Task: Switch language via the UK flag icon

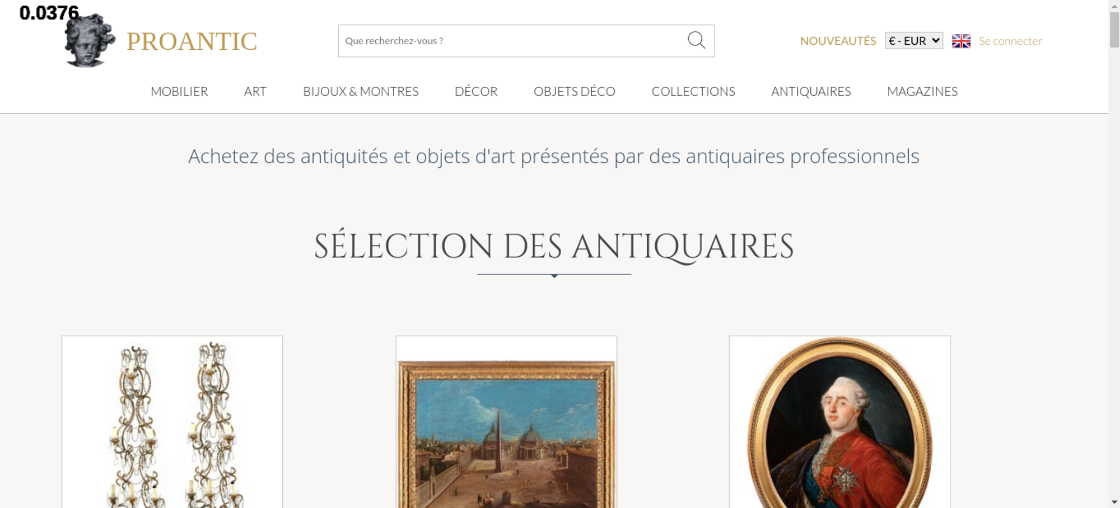Action: click(x=961, y=41)
